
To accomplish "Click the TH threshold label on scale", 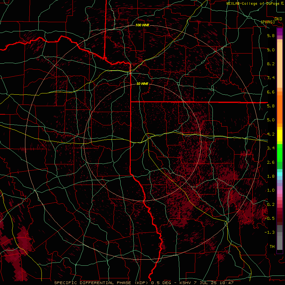I will click(x=272, y=247).
